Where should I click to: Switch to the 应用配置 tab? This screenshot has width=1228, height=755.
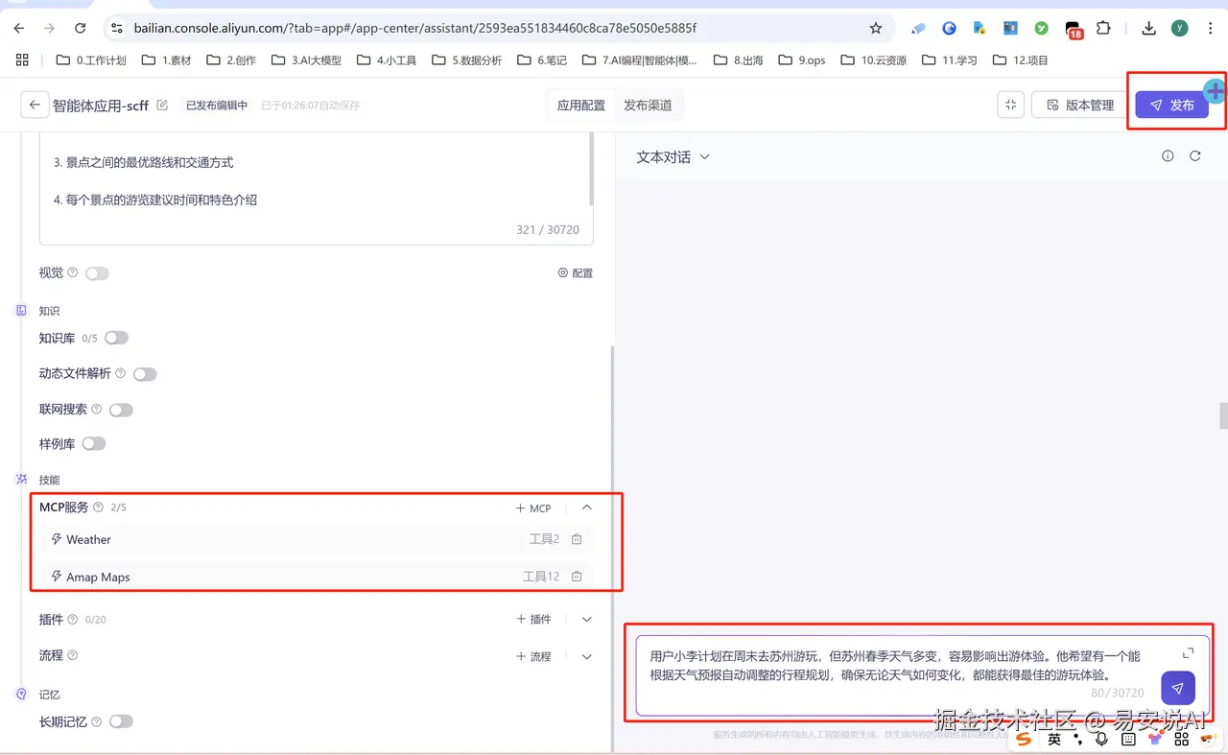click(x=581, y=106)
